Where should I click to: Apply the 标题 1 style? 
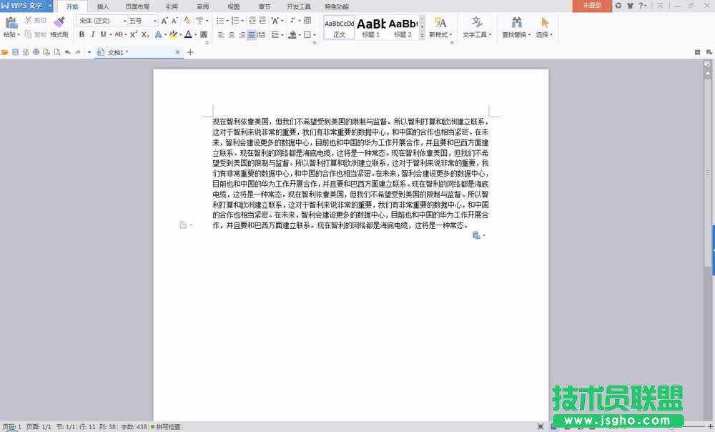point(371,25)
